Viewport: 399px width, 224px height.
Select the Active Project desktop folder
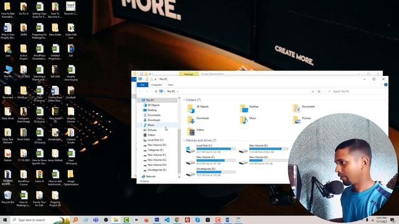point(24,52)
